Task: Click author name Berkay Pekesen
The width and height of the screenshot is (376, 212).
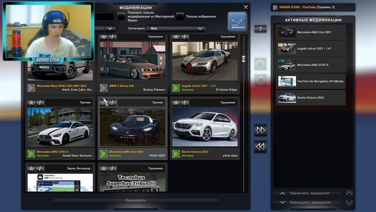Action: tap(154, 90)
